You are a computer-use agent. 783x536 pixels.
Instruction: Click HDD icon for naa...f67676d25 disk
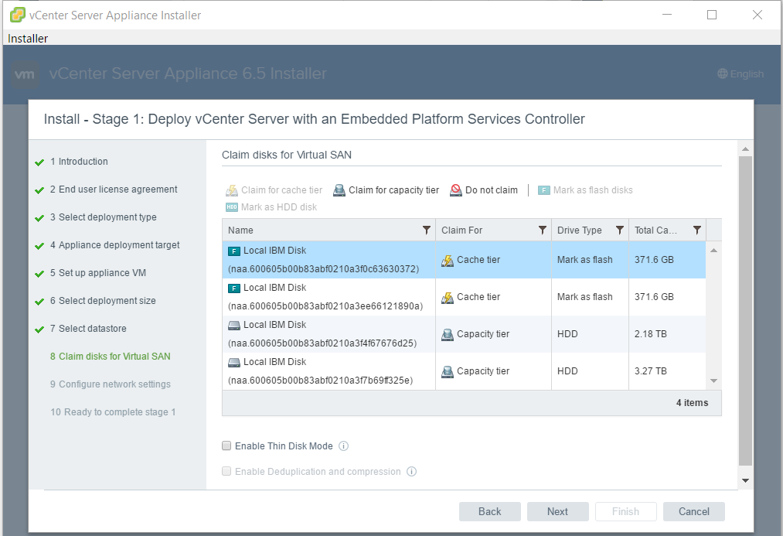click(233, 325)
